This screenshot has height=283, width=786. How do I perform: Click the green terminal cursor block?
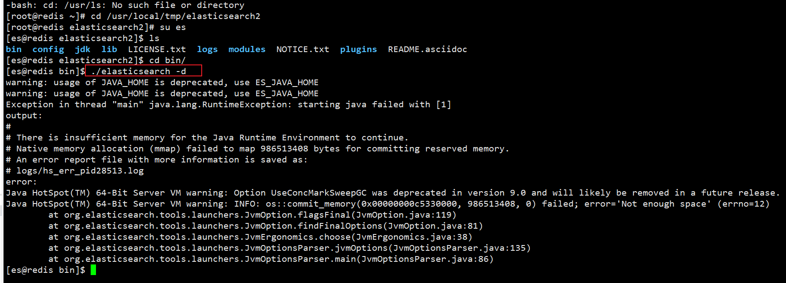(x=93, y=270)
